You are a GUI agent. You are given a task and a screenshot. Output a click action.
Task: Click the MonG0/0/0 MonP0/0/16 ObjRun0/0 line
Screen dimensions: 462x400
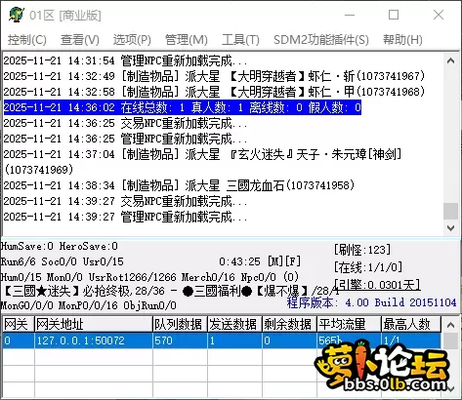[x=89, y=305]
